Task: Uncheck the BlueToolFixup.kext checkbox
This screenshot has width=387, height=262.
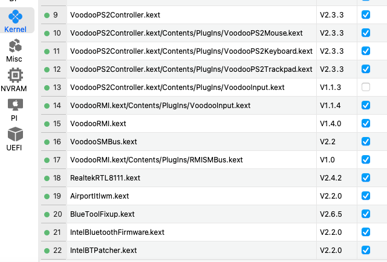Action: click(x=365, y=214)
